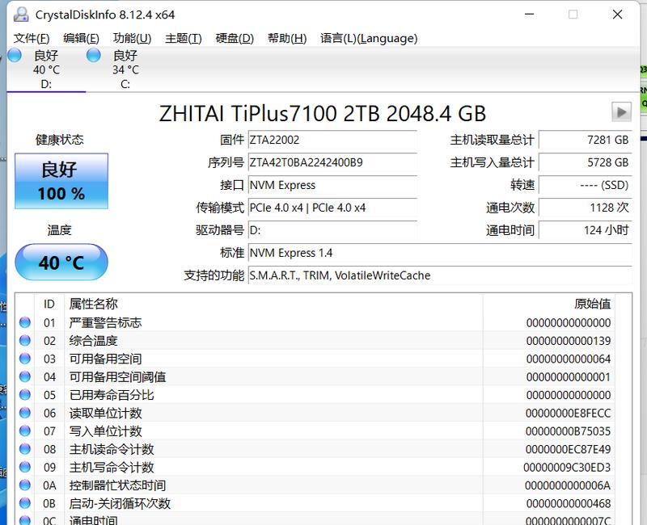Image resolution: width=647 pixels, height=525 pixels.
Task: Click the interface field NVM Express
Action: pos(332,185)
